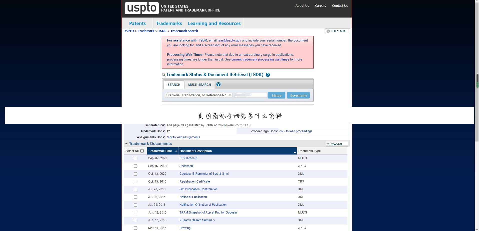The image size is (479, 231).
Task: Open the Careers link
Action: pos(320,6)
